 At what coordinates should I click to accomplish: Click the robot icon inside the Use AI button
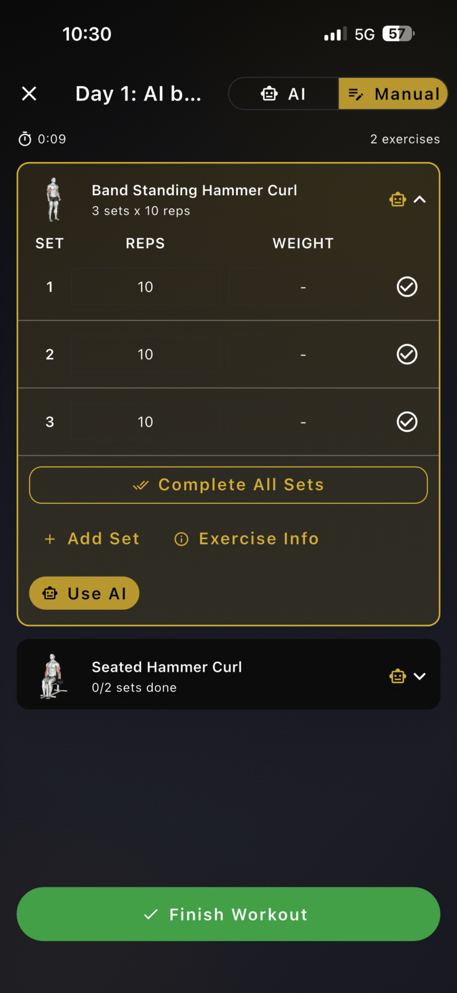pyautogui.click(x=50, y=593)
